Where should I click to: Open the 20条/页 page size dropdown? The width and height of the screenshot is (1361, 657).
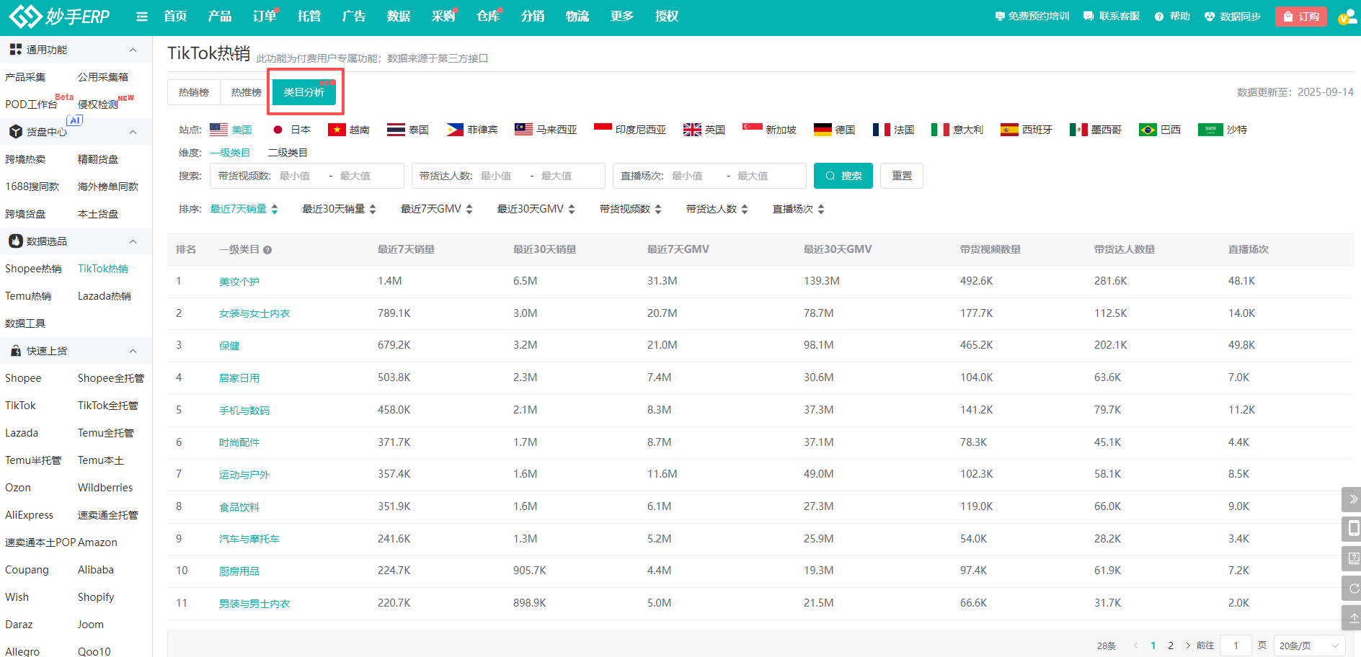(x=1309, y=645)
